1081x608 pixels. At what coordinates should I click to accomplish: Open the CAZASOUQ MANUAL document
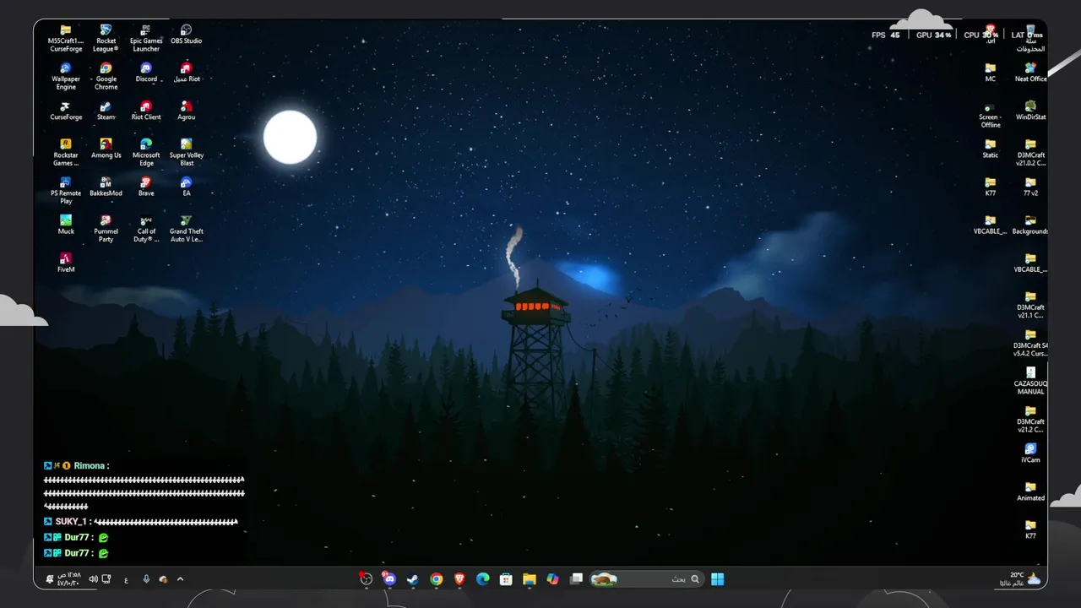click(1030, 381)
